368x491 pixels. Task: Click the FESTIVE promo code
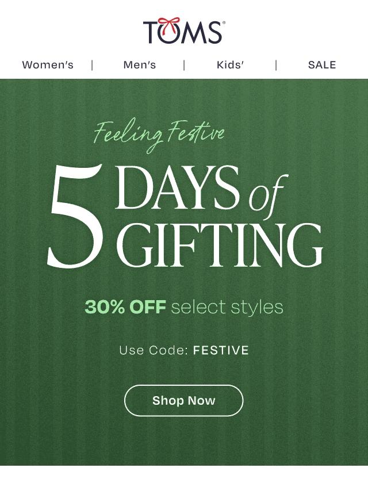pyautogui.click(x=221, y=350)
